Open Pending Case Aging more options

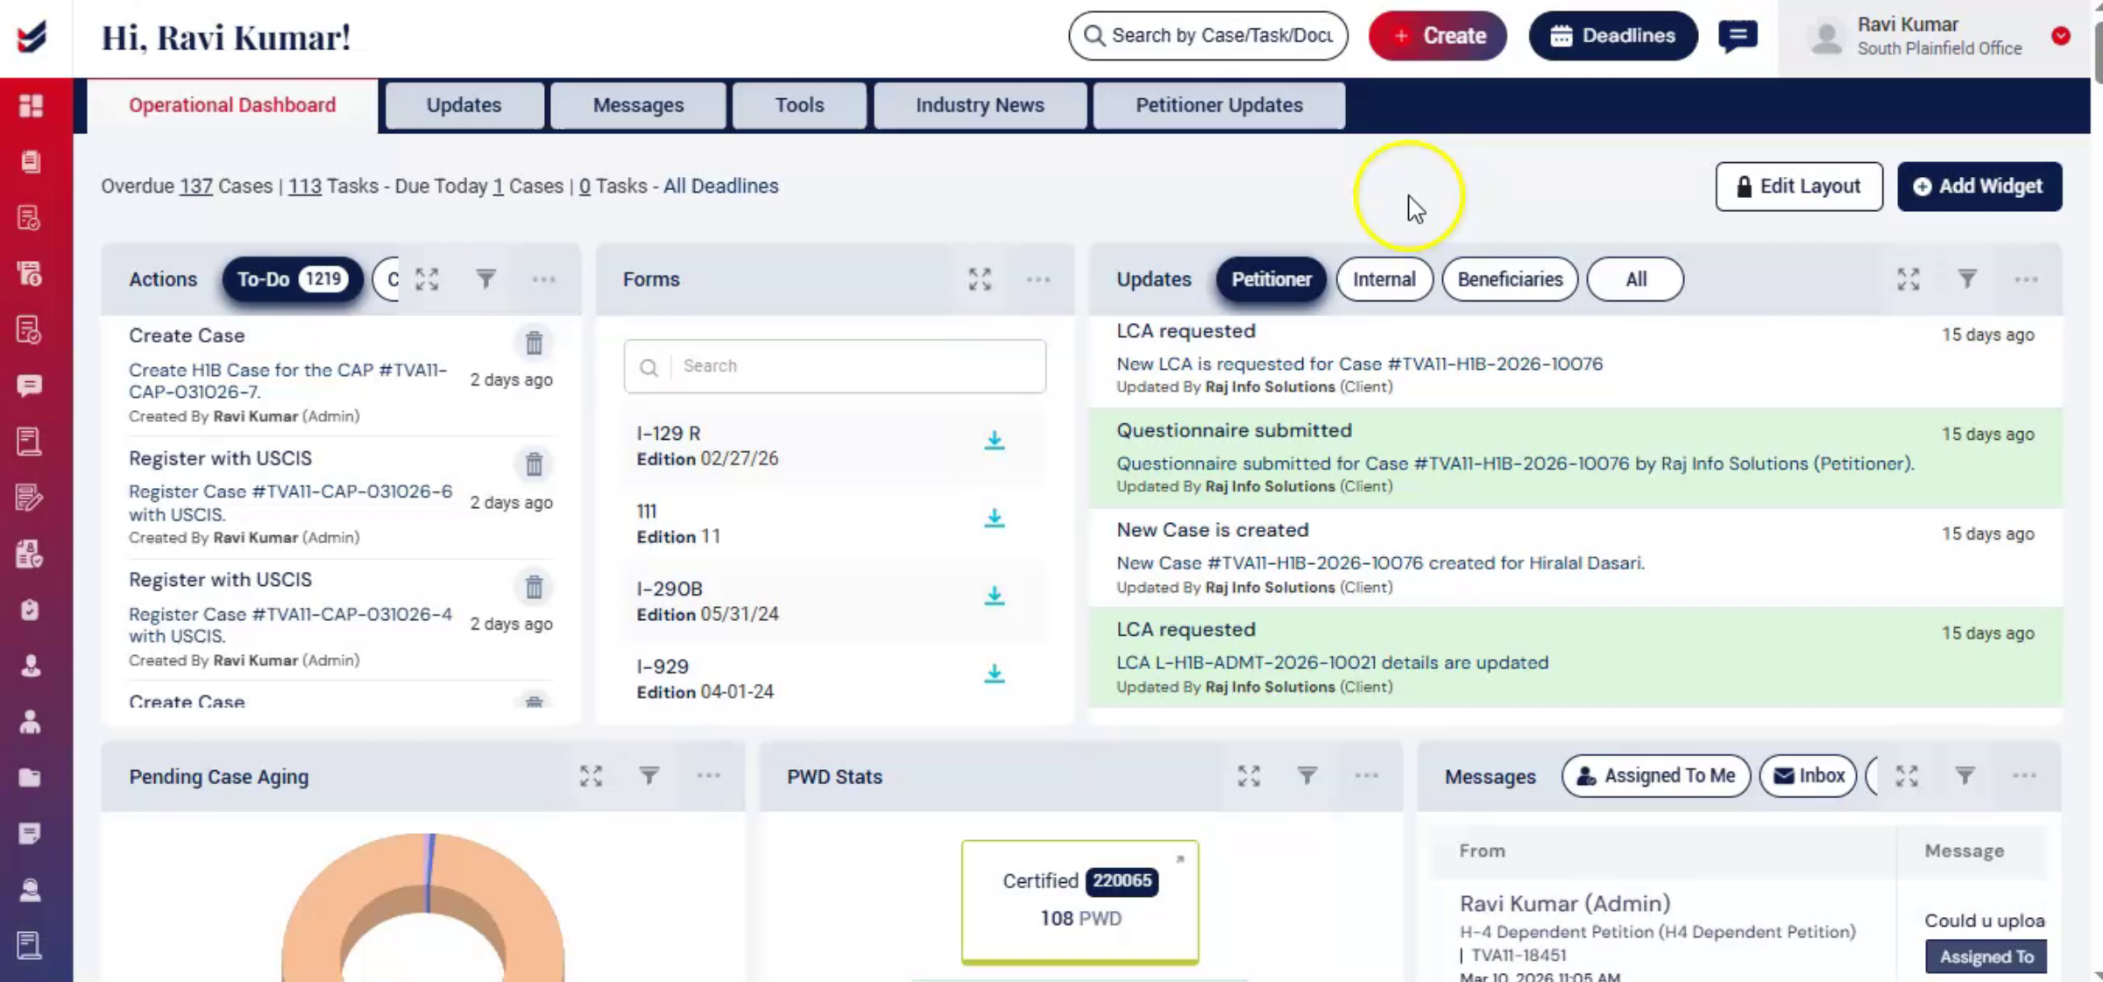pyautogui.click(x=708, y=776)
